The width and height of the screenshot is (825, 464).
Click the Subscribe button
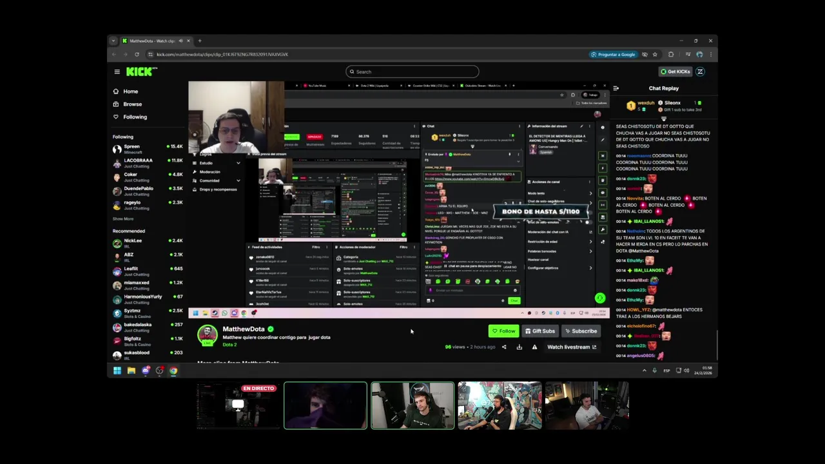pyautogui.click(x=581, y=331)
